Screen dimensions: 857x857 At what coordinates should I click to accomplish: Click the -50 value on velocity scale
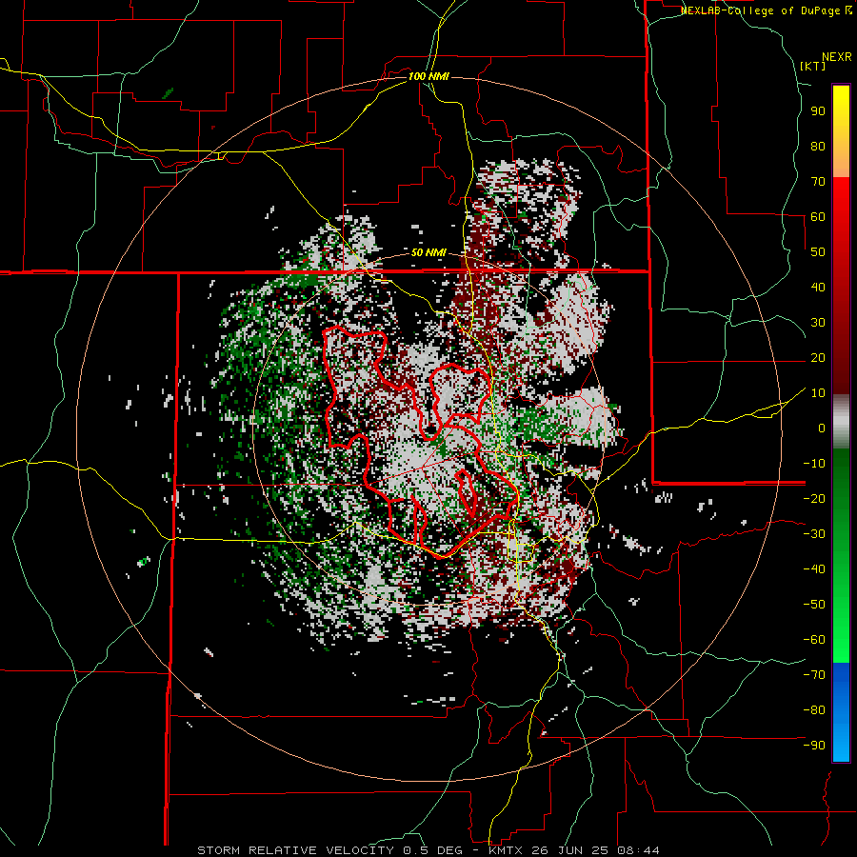[814, 604]
